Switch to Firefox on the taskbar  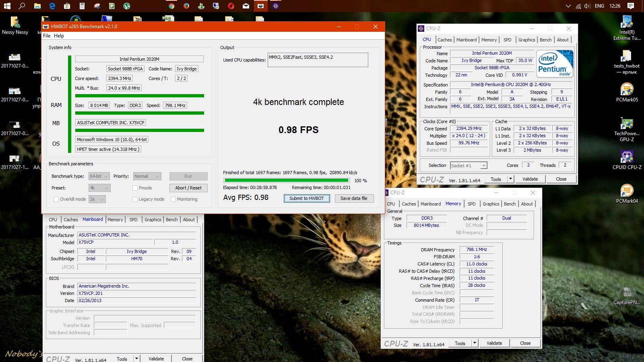(186, 6)
